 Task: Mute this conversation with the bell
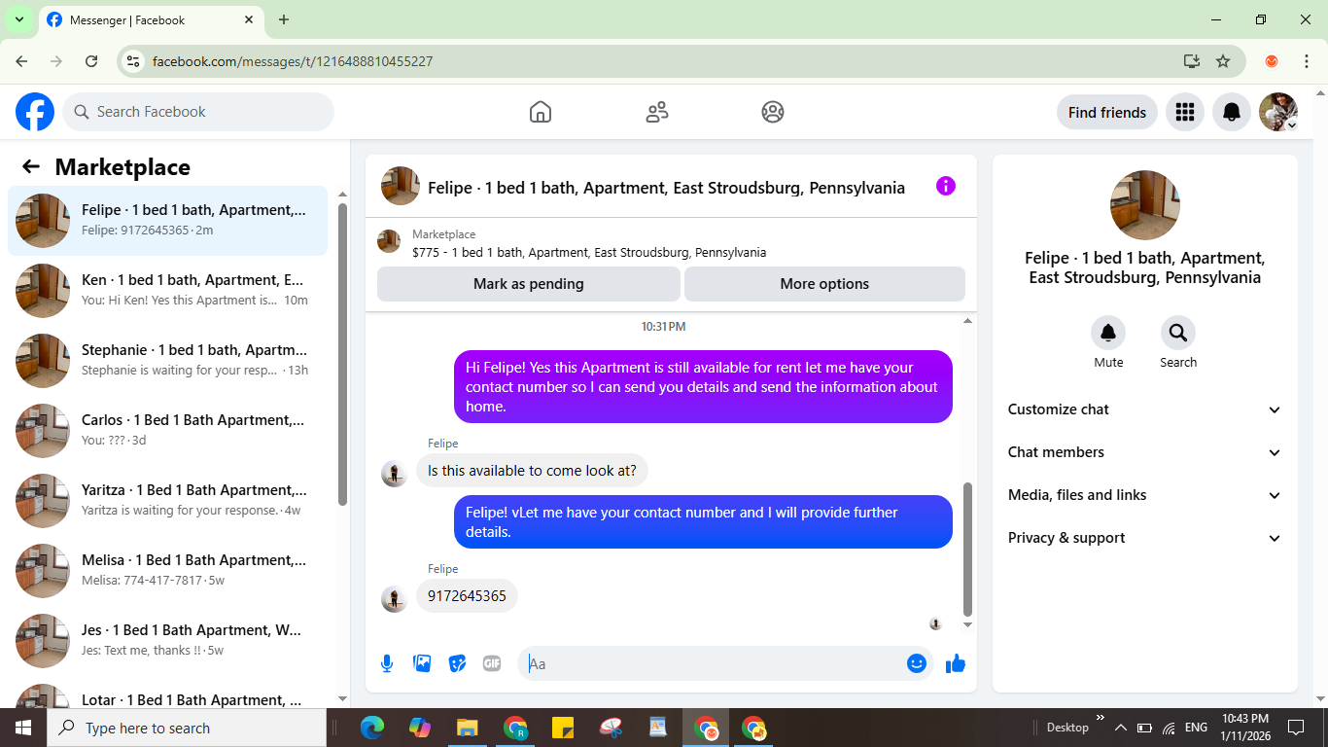coord(1108,334)
